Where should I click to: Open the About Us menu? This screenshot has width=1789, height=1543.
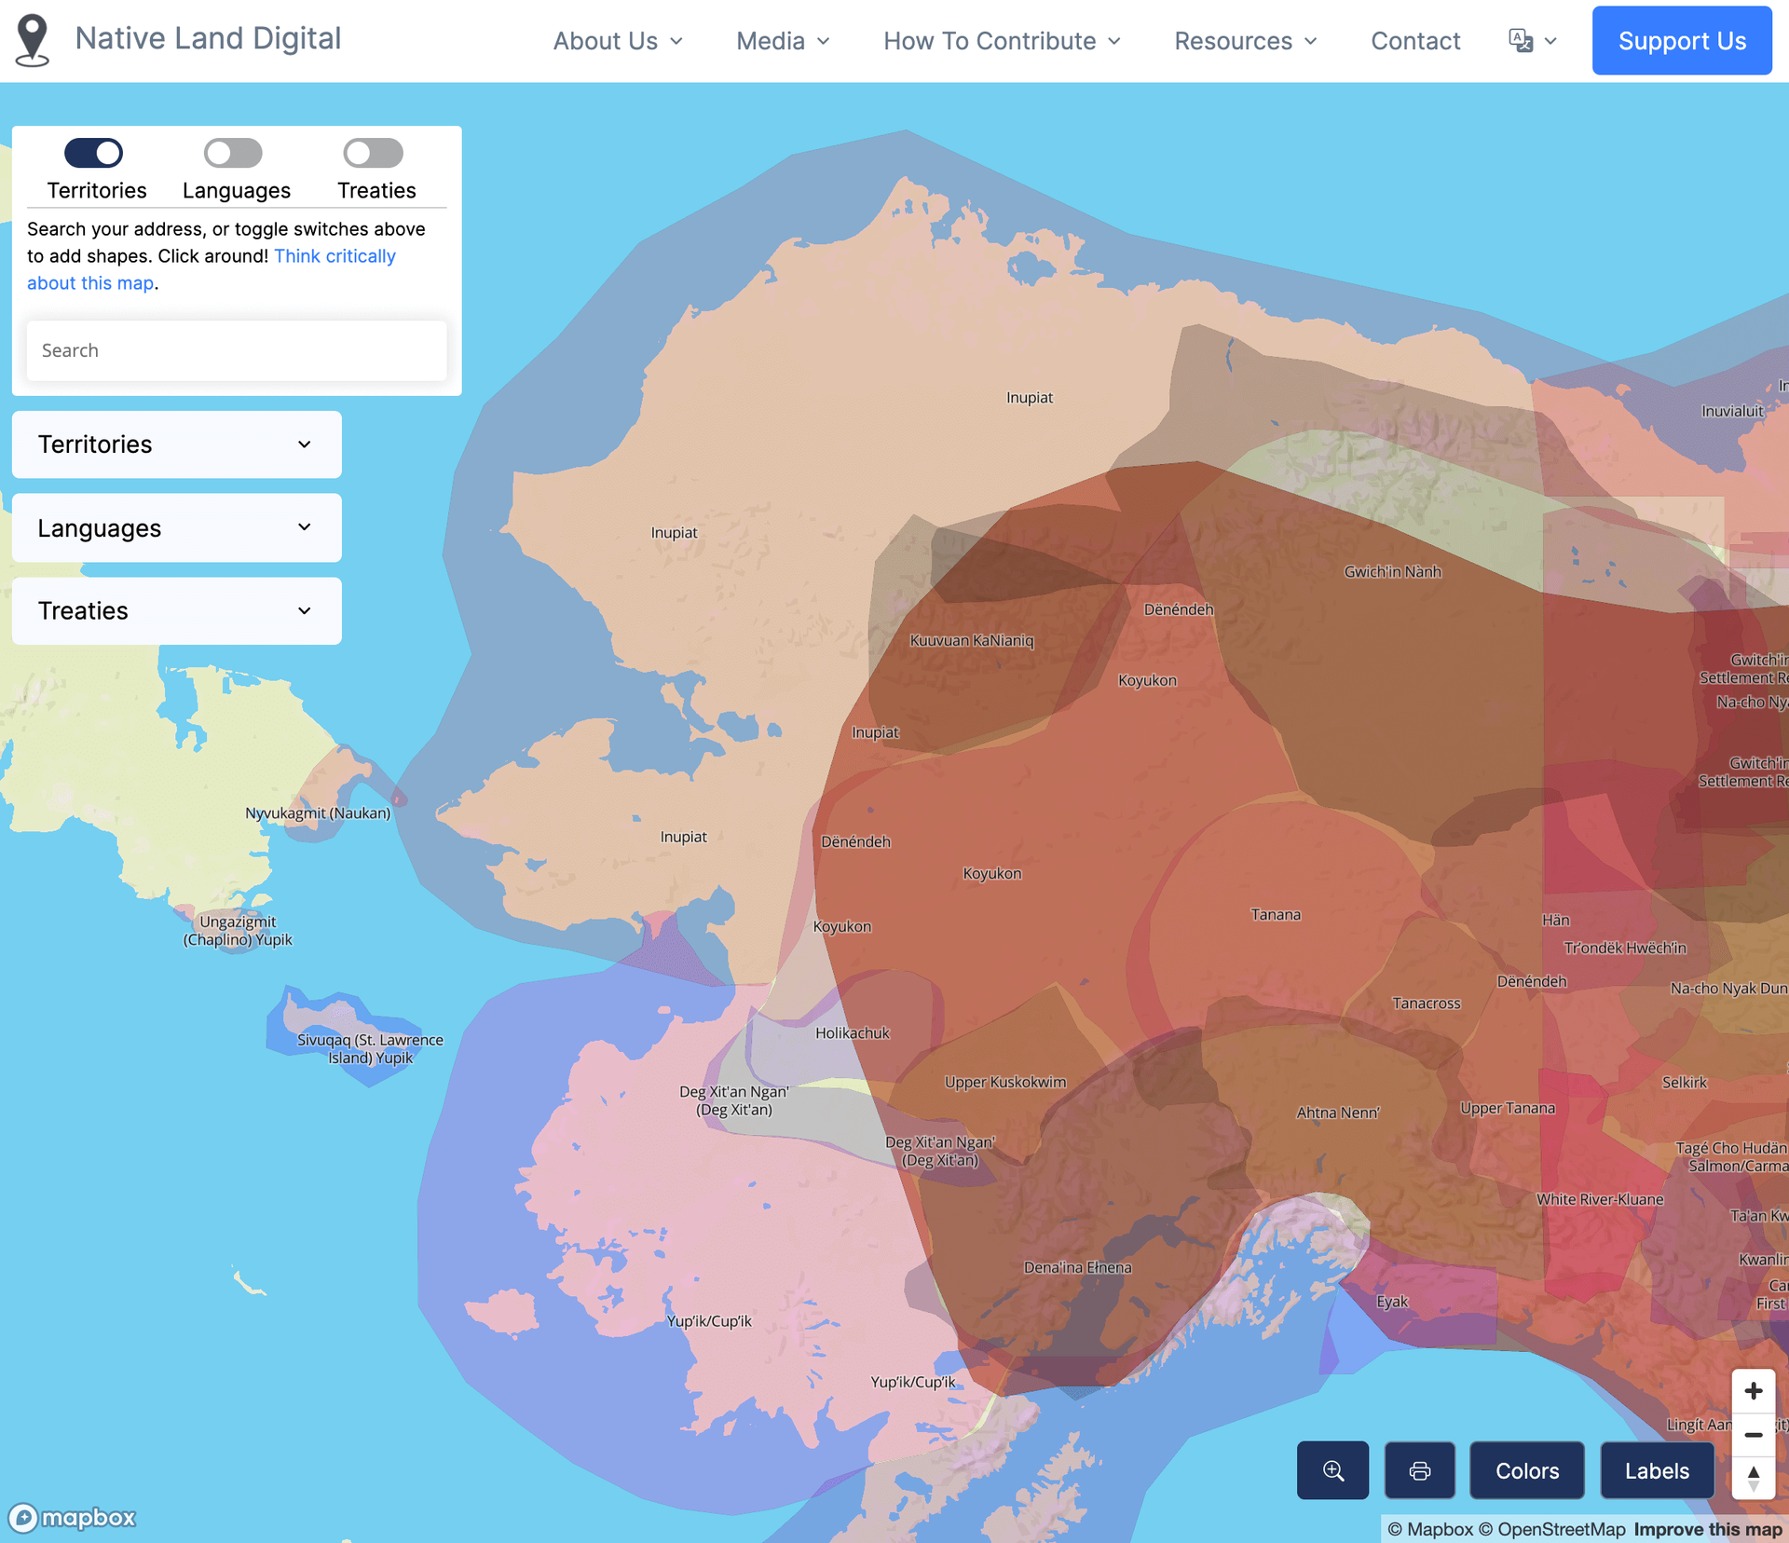click(x=618, y=41)
